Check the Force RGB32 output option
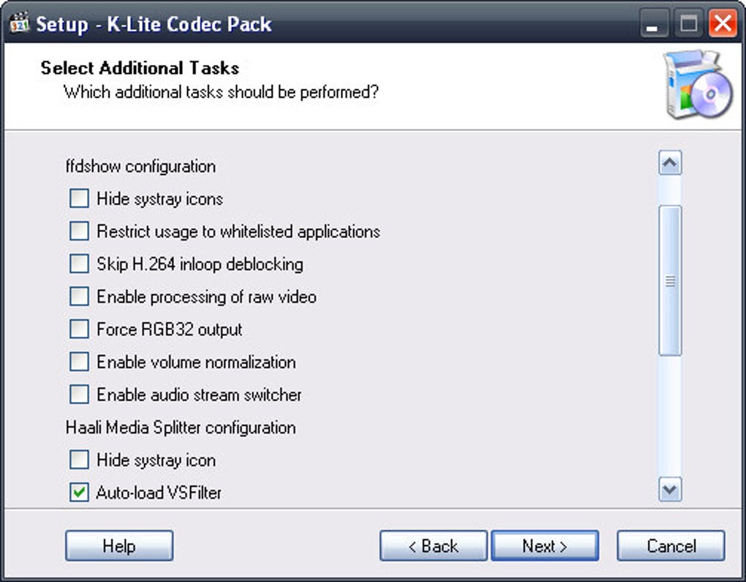This screenshot has width=746, height=582. [x=79, y=329]
